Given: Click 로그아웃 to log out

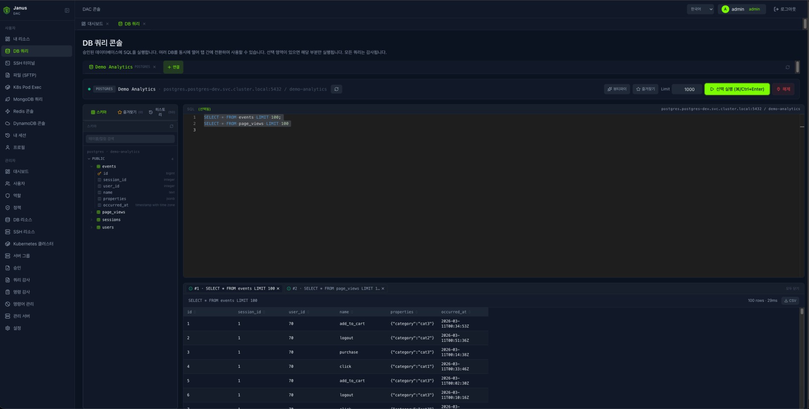Looking at the screenshot, I should [785, 9].
